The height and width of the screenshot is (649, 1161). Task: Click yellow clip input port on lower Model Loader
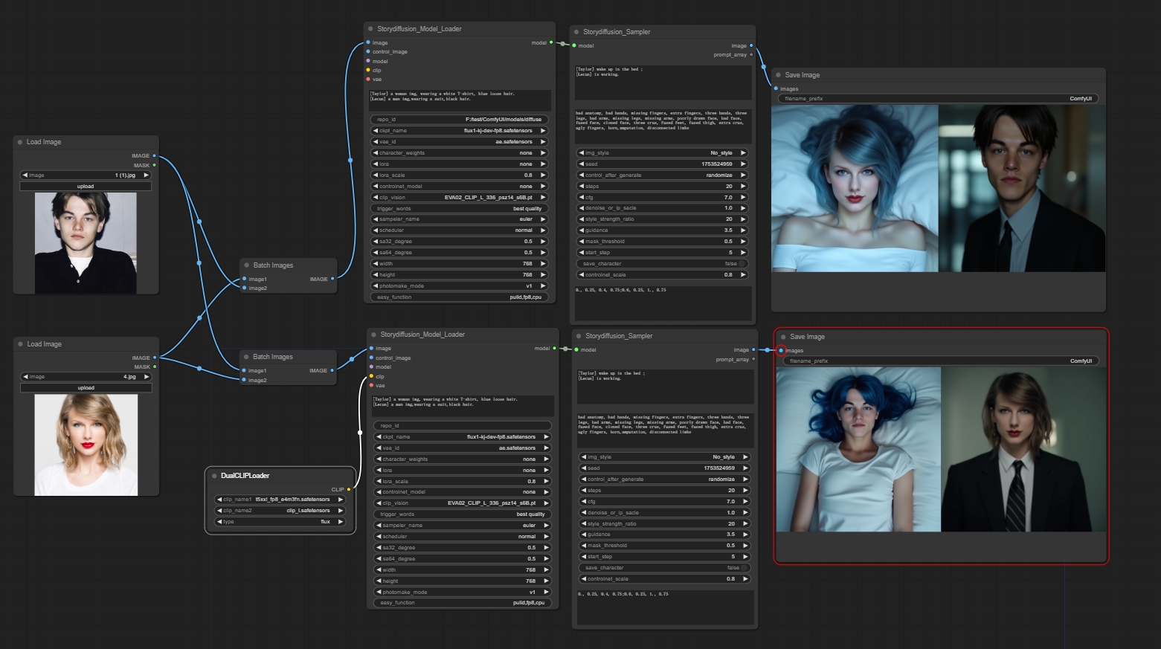point(371,376)
